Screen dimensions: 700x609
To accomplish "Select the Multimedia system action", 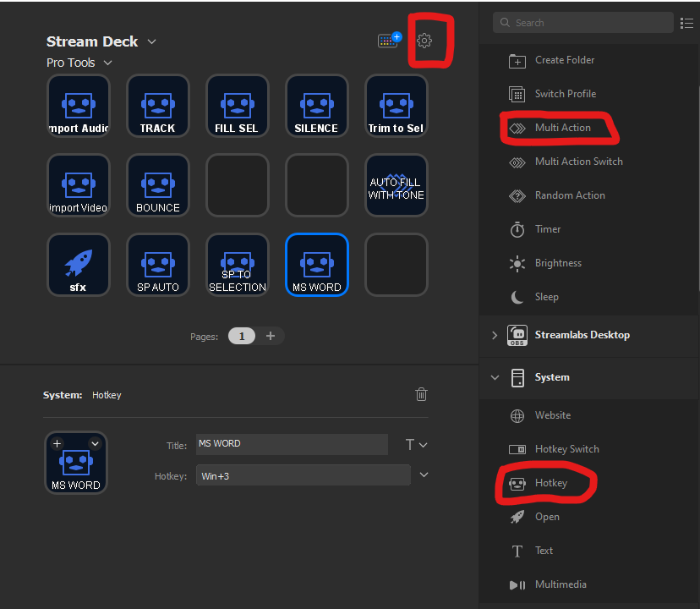I will pyautogui.click(x=560, y=584).
